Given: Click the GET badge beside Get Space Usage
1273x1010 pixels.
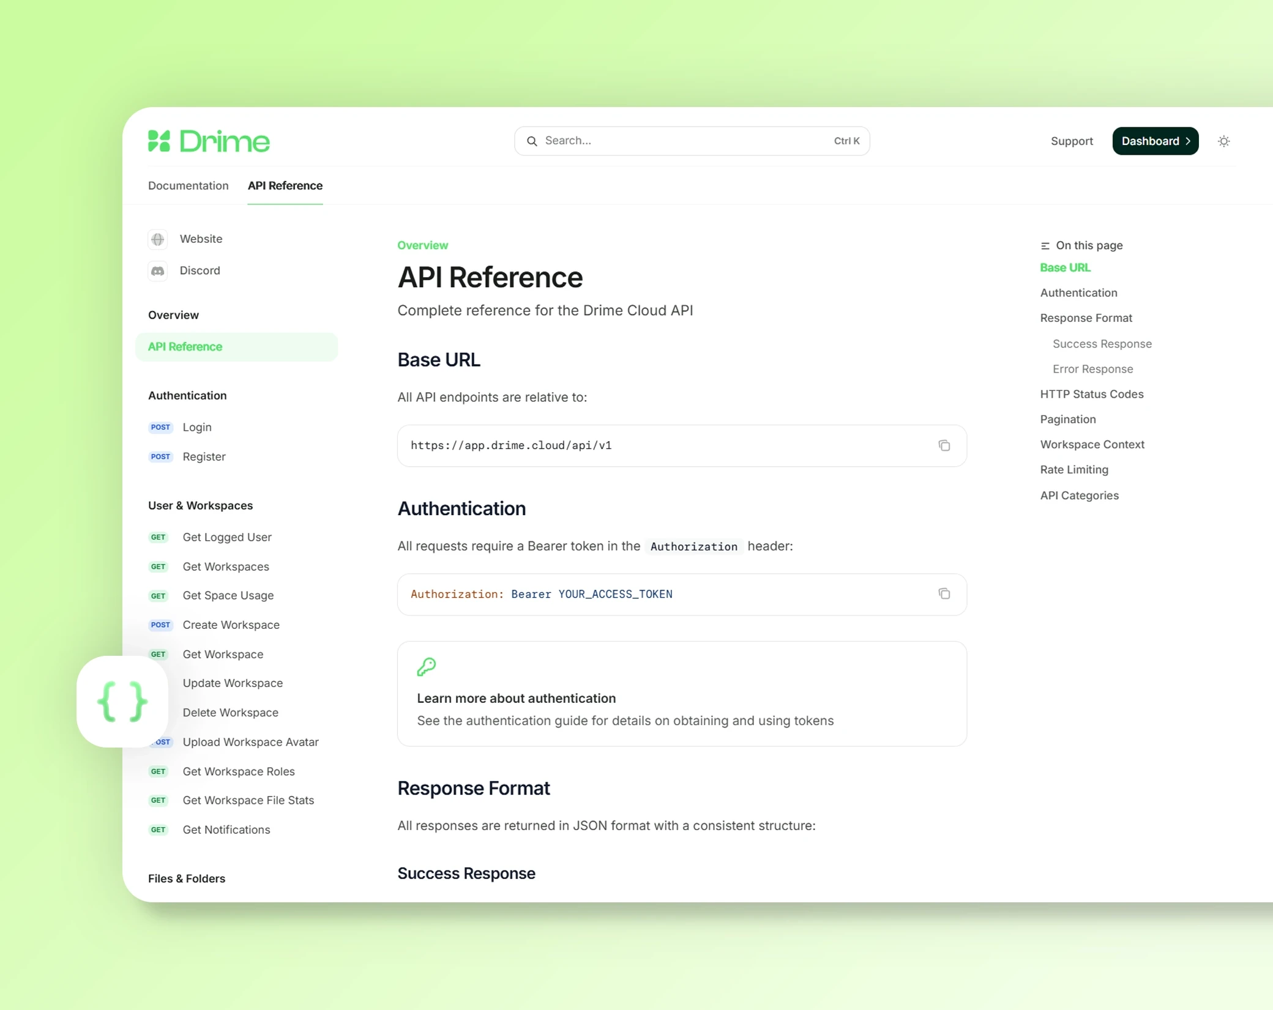Looking at the screenshot, I should (159, 596).
